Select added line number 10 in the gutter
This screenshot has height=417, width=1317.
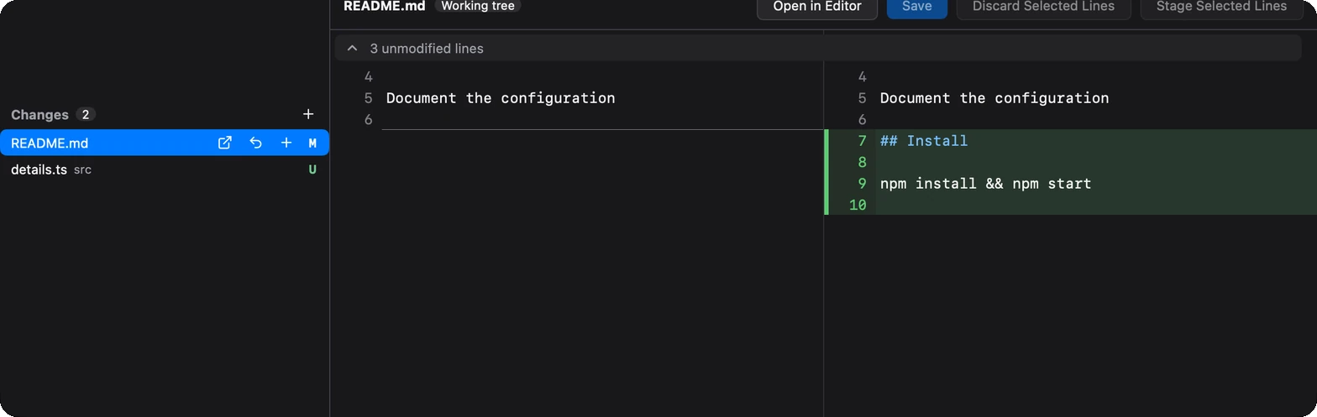(858, 205)
